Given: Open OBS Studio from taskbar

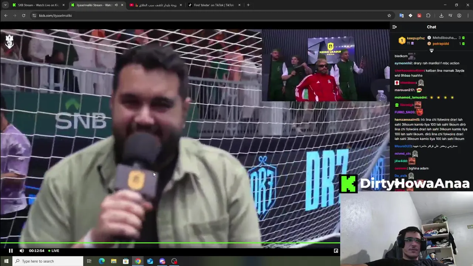Looking at the screenshot, I should click(x=174, y=261).
